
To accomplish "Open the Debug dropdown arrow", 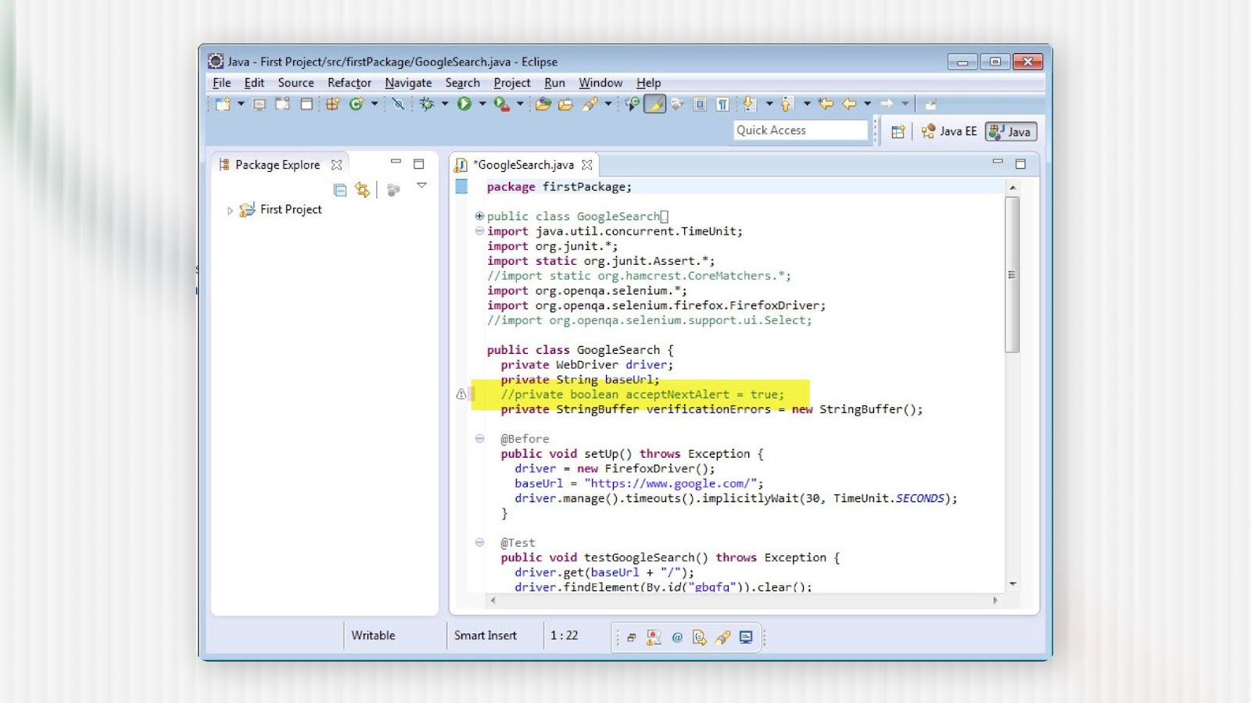I will 445,104.
